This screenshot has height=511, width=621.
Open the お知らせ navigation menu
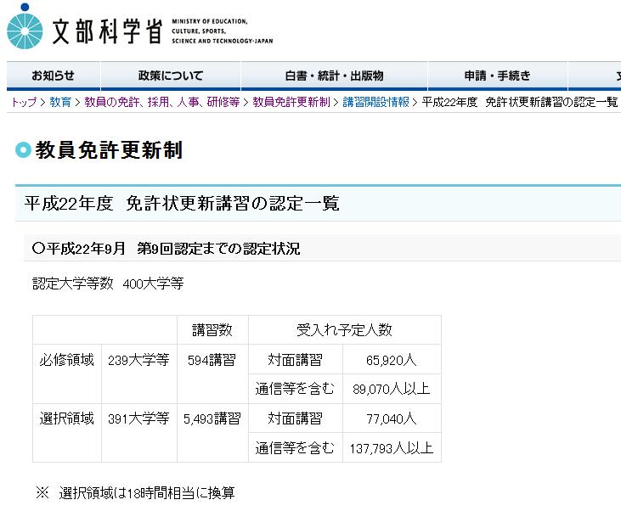[x=54, y=76]
